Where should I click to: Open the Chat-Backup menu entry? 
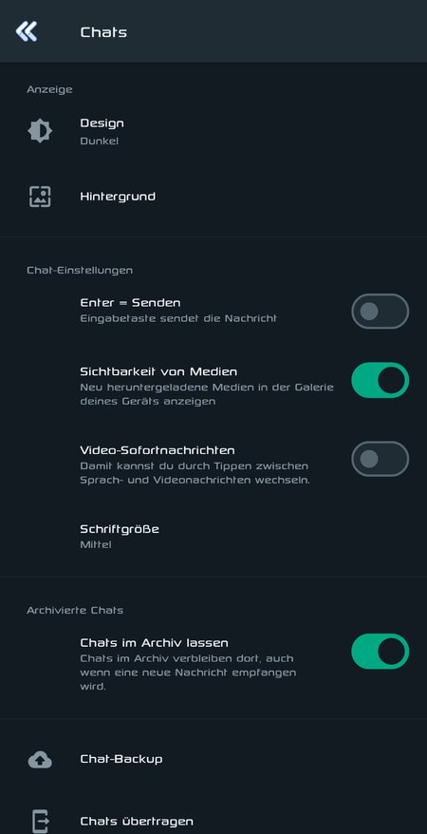[x=213, y=759]
